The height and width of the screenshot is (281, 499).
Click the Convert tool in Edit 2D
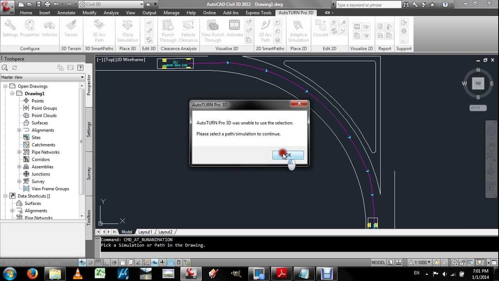tap(320, 28)
